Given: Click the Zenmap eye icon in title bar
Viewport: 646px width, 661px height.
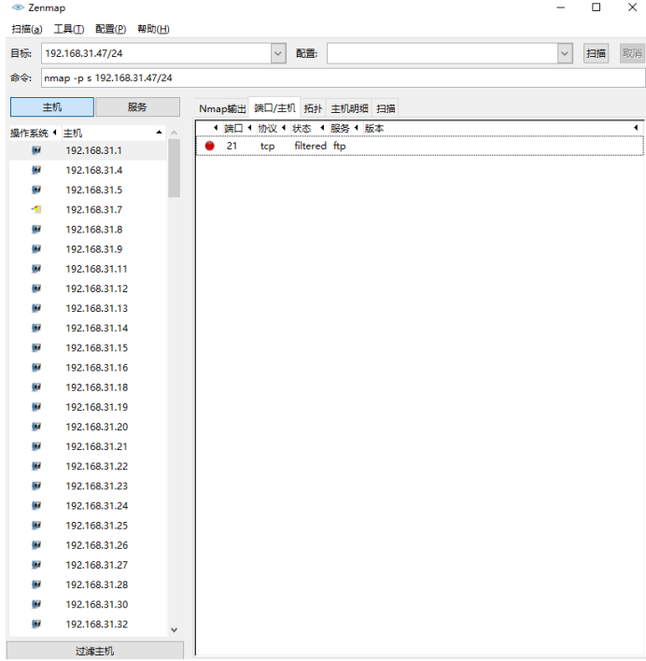Looking at the screenshot, I should (x=18, y=7).
